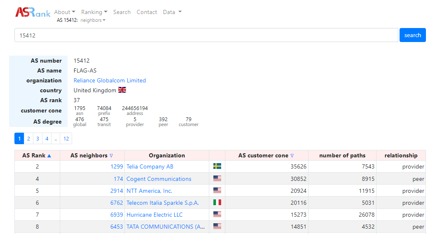The image size is (428, 234).
Task: Click the AS name FLAG-AS value
Action: pyautogui.click(x=85, y=70)
